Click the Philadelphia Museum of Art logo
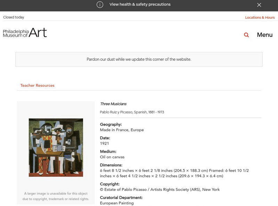The height and width of the screenshot is (206, 278). [25, 33]
